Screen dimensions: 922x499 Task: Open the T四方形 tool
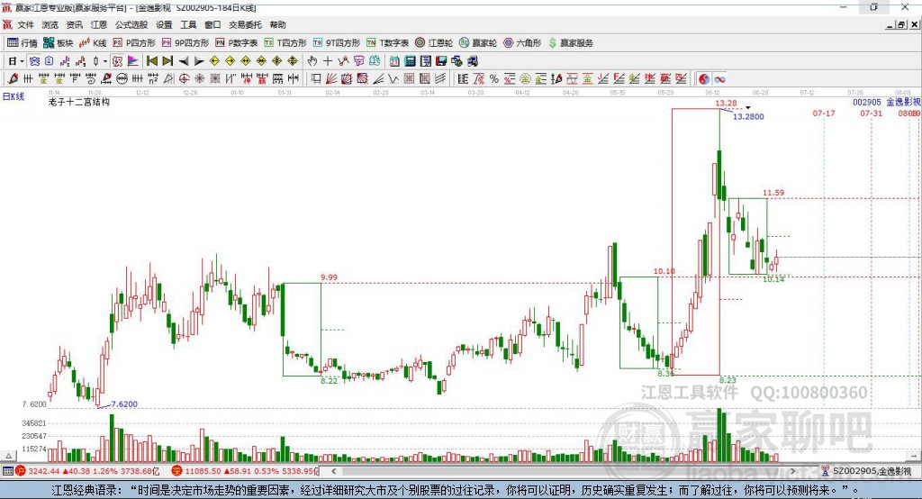[285, 43]
